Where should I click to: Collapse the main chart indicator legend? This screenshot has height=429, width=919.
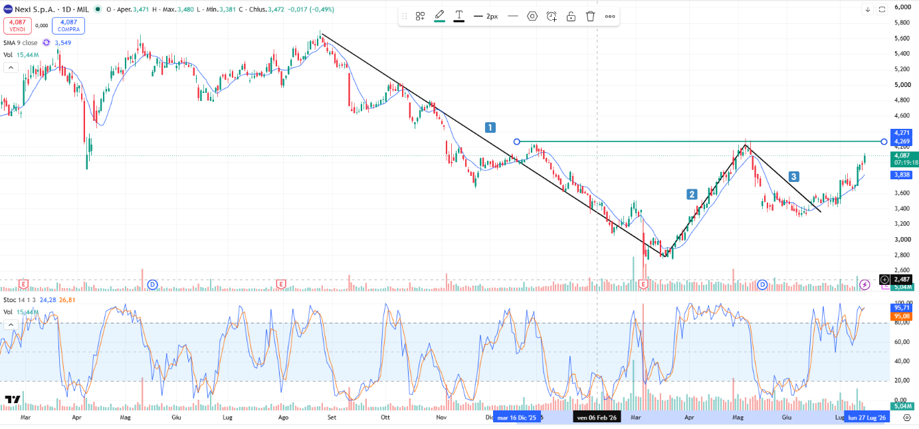(11, 67)
